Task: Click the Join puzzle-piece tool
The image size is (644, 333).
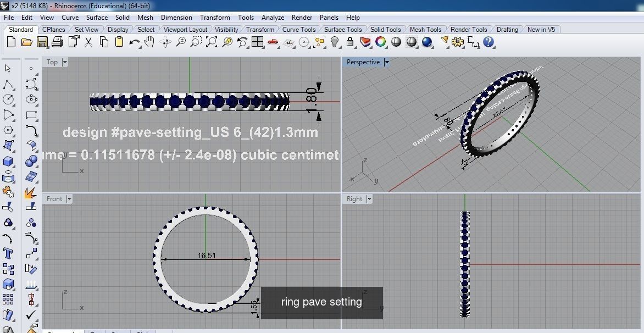Action: point(8,192)
